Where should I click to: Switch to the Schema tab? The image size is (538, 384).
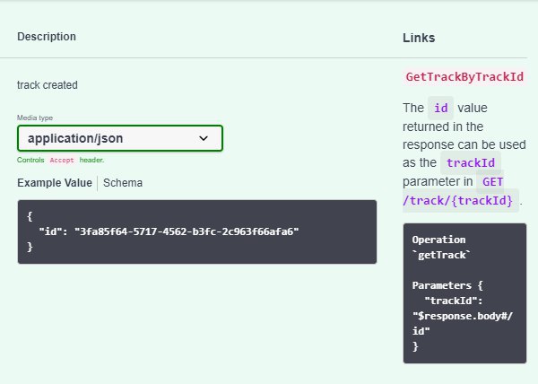pos(123,183)
